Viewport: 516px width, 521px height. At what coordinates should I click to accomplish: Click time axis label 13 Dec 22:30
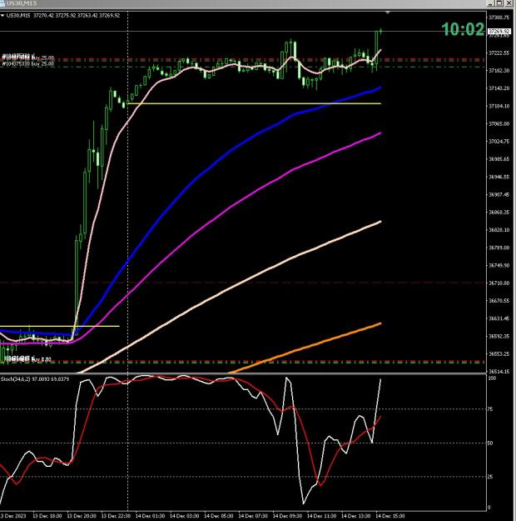116,516
